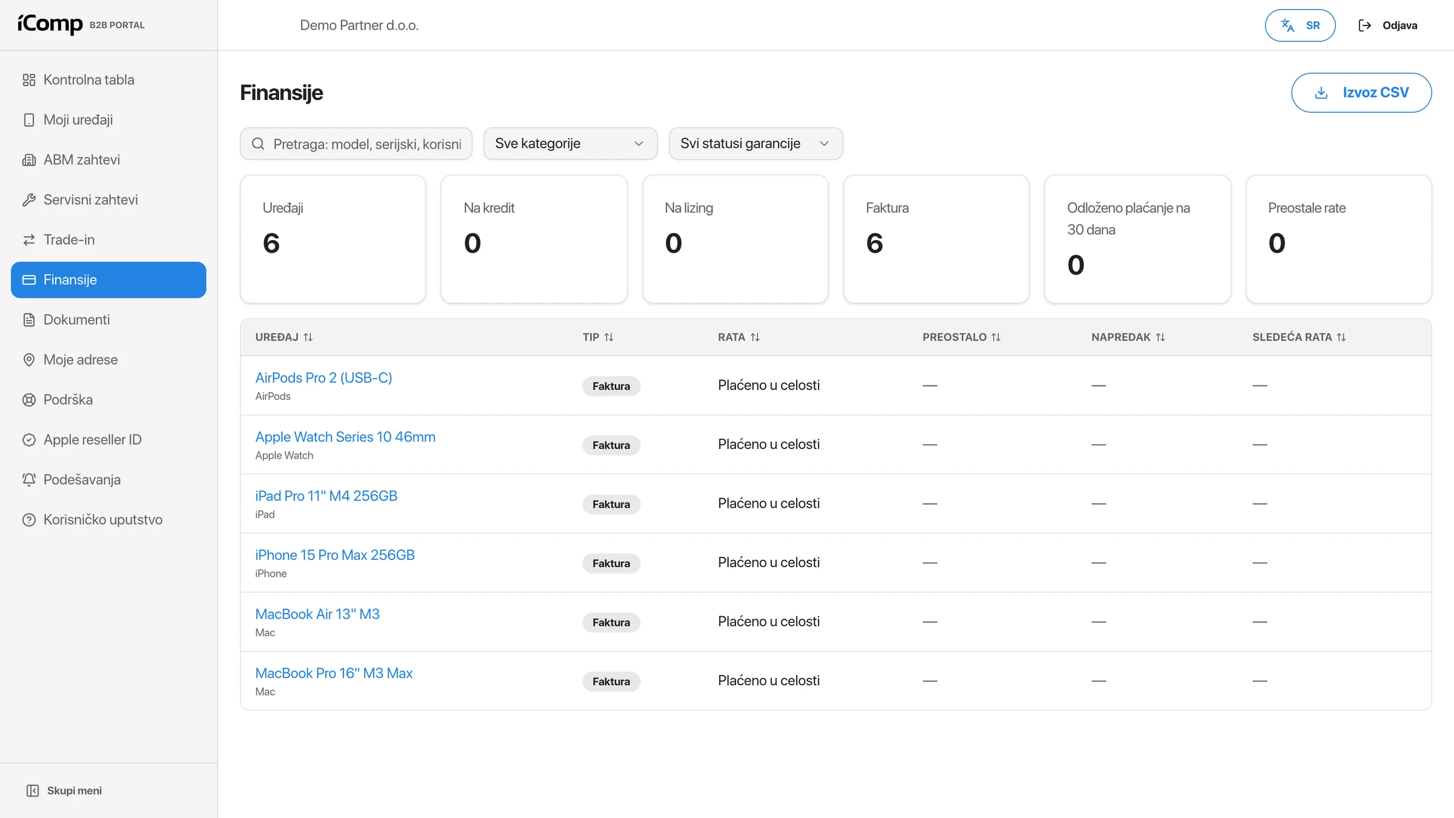1454x818 pixels.
Task: Click the Dokumenti file icon
Action: click(28, 320)
